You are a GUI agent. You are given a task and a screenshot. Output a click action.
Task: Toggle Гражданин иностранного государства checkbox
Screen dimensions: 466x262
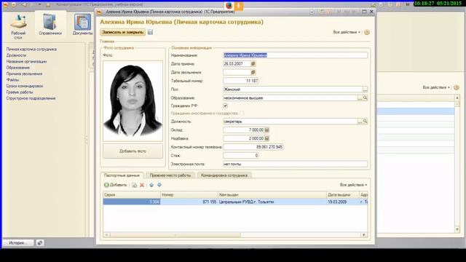click(x=242, y=114)
